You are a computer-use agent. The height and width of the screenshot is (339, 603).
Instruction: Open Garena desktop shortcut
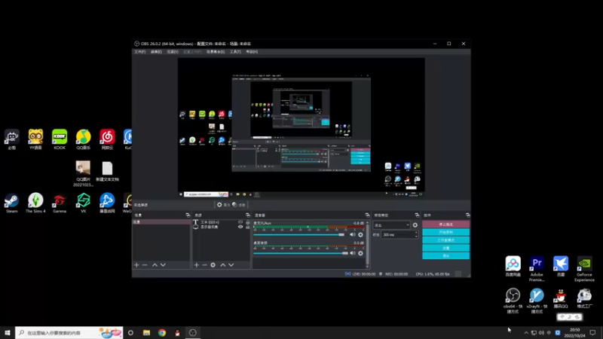(60, 203)
